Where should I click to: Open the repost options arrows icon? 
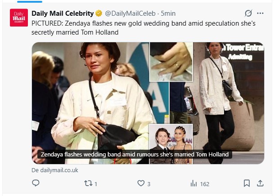pos(88,183)
